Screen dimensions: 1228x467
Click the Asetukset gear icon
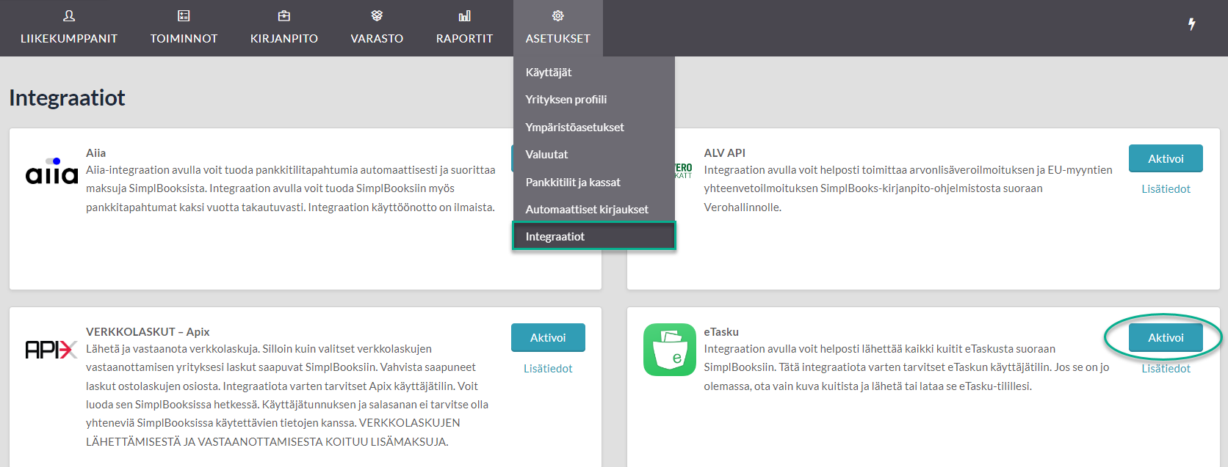click(x=558, y=16)
